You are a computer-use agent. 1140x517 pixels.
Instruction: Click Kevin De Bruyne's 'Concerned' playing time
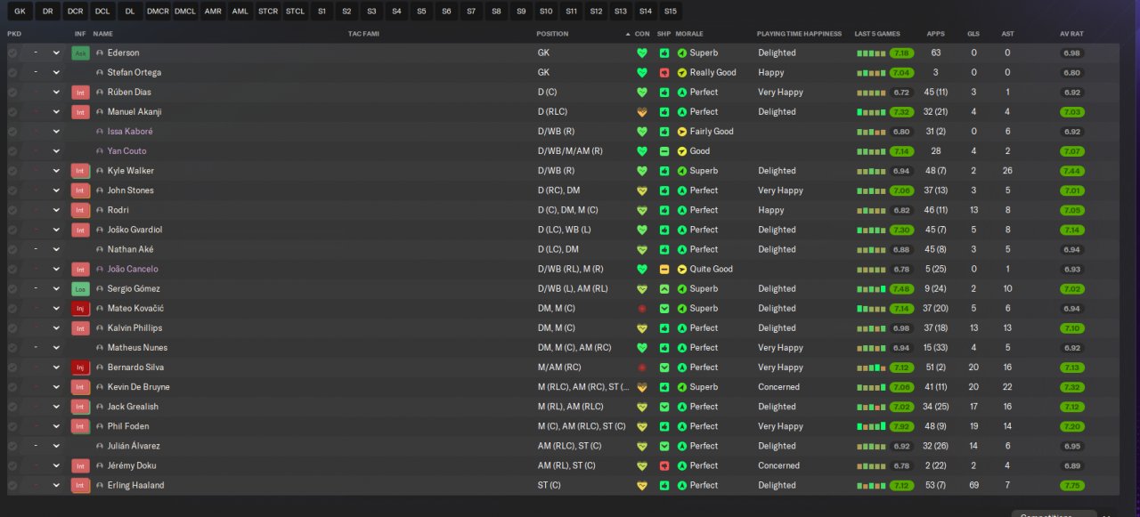pos(779,387)
